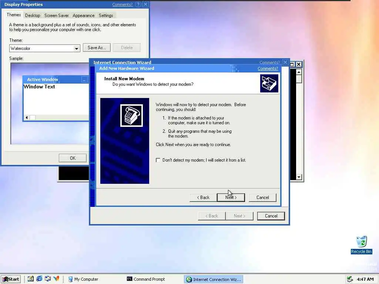Click Save As button in Display Properties

point(97,48)
